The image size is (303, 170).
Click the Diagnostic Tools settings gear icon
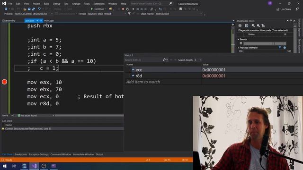[240, 25]
